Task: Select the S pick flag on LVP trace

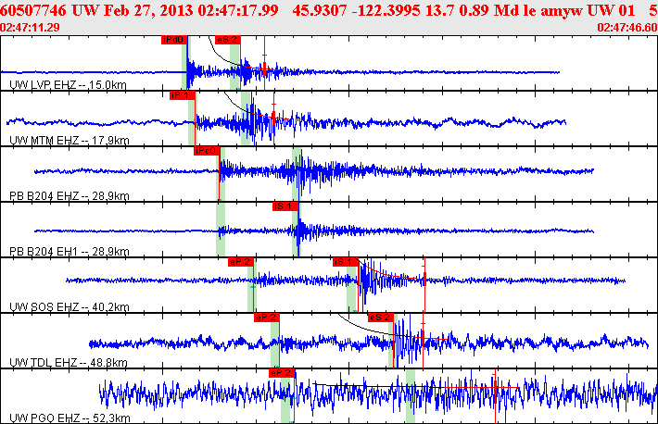Action: (x=227, y=40)
